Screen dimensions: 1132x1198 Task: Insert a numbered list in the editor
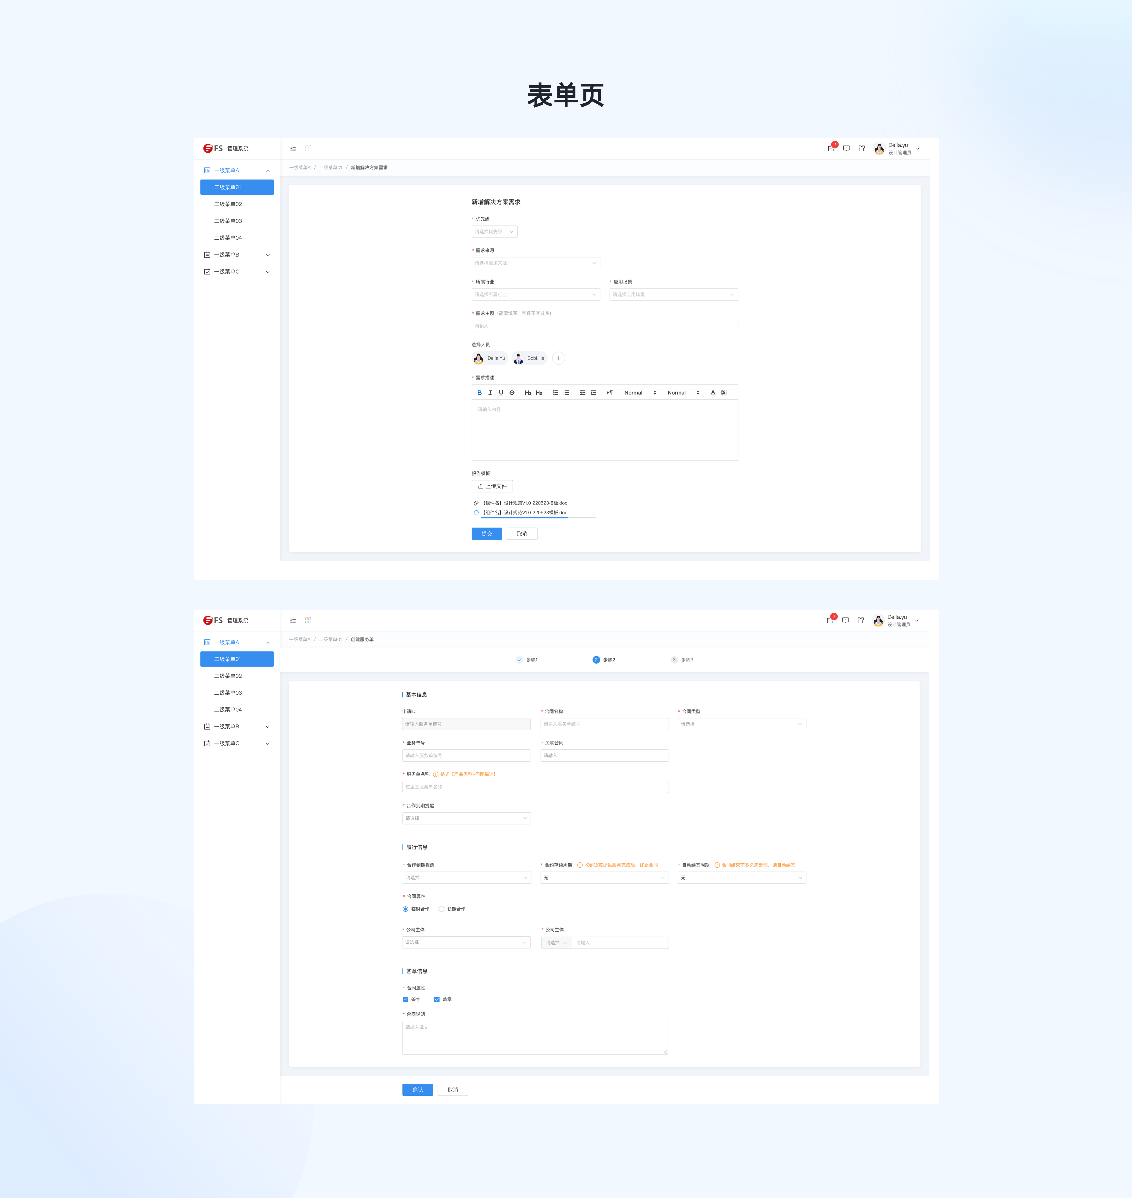(x=555, y=393)
